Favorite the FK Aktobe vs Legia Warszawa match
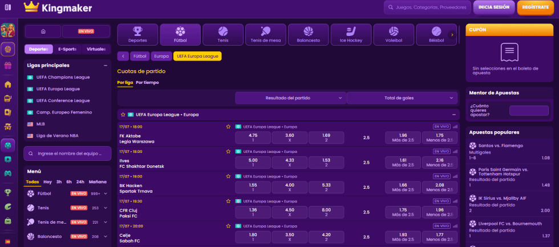 (228, 127)
